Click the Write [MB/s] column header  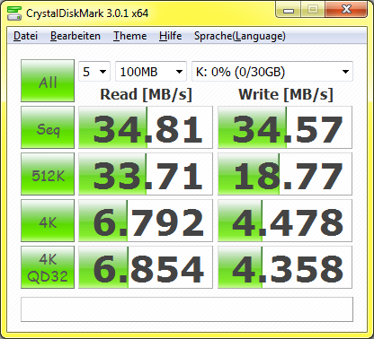pyautogui.click(x=286, y=94)
